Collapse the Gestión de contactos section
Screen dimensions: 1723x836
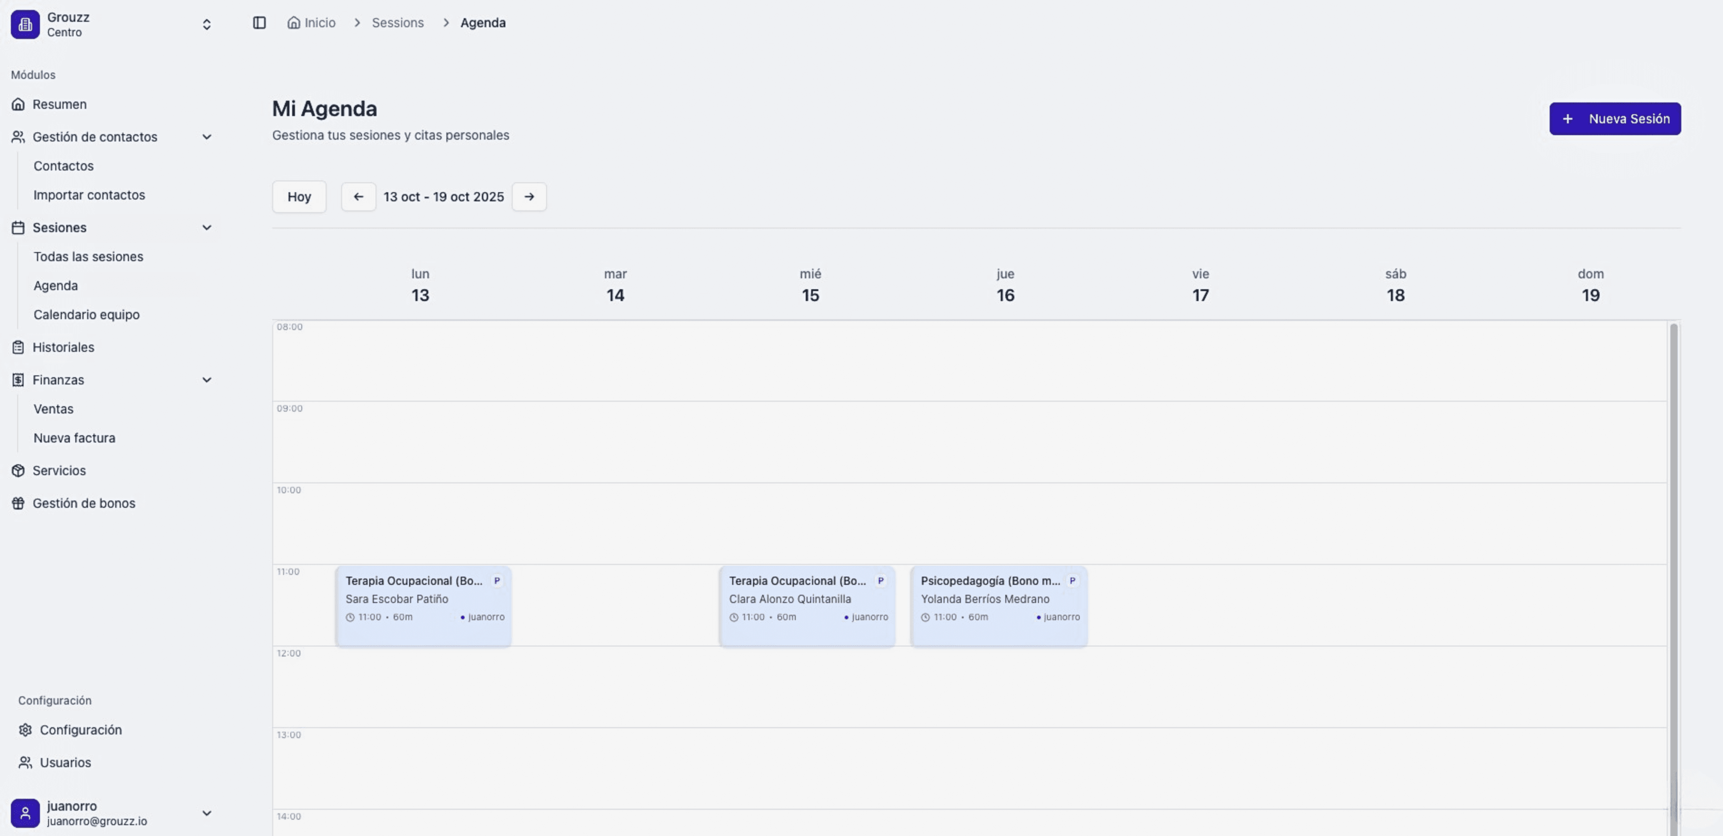(x=206, y=136)
